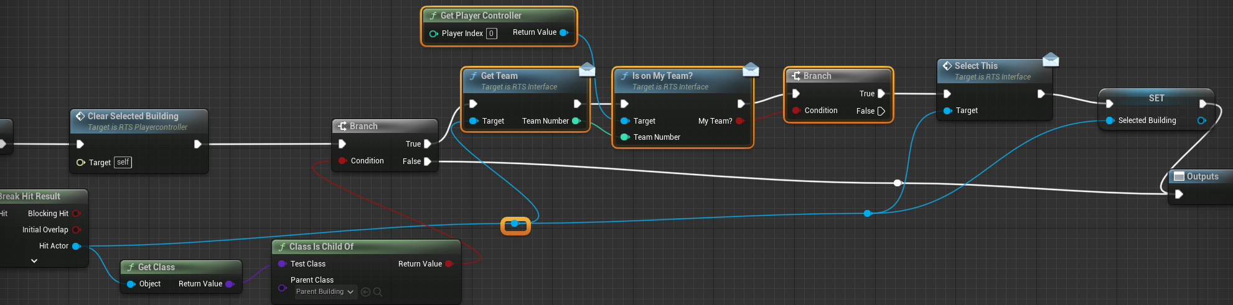Viewport: 1233px width, 305px height.
Task: Click Select This node's exec output pin
Action: click(1041, 94)
